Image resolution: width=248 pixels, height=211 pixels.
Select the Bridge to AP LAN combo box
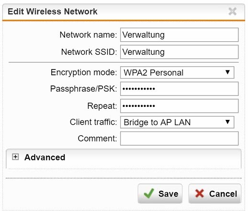point(177,122)
